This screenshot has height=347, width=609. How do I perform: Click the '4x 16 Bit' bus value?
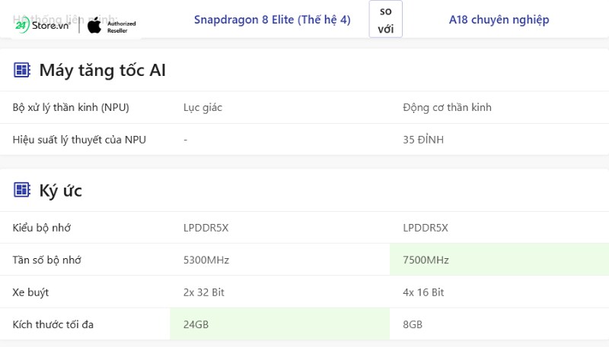[423, 292]
